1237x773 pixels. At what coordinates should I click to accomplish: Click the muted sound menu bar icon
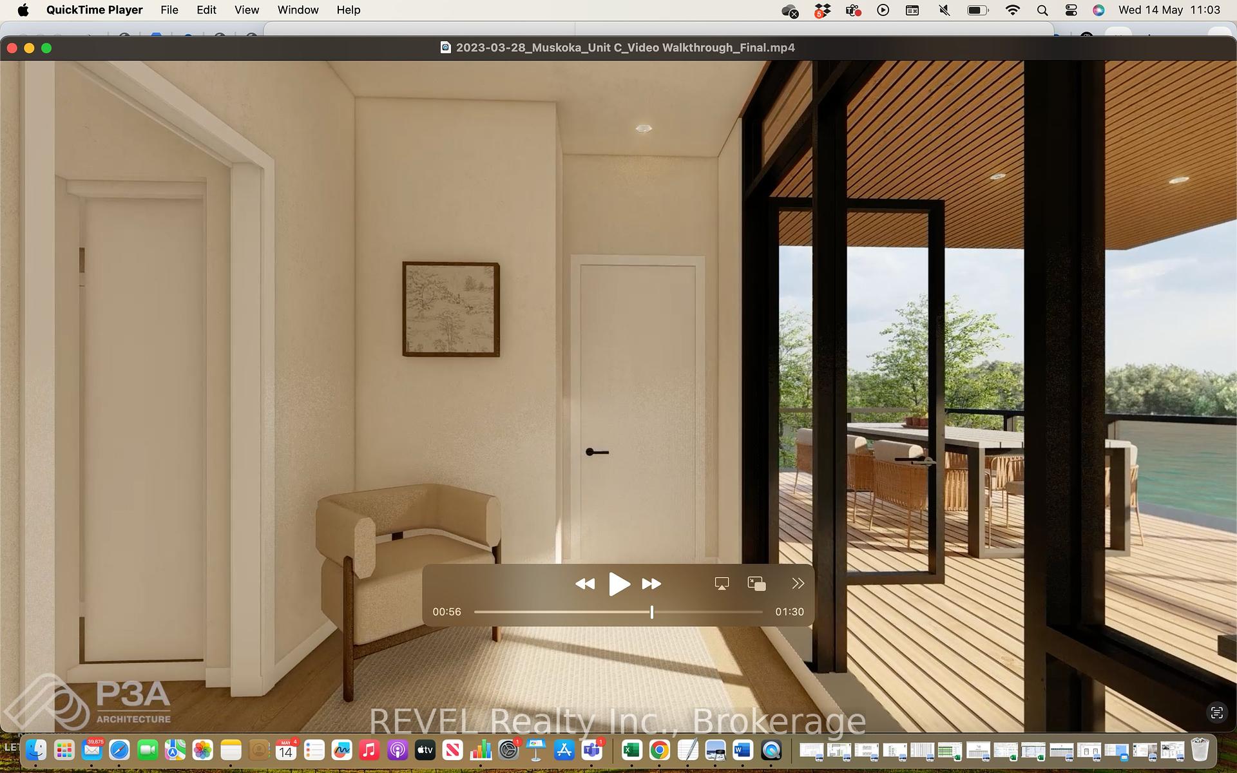(x=945, y=10)
